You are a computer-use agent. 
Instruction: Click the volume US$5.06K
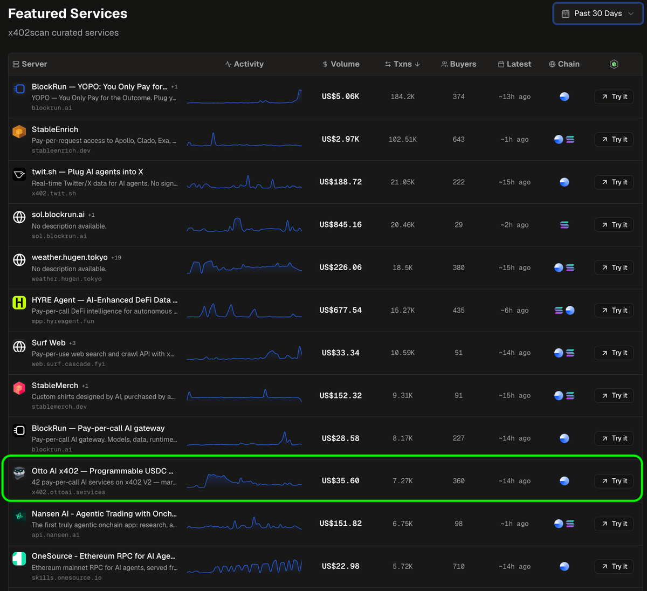(340, 97)
